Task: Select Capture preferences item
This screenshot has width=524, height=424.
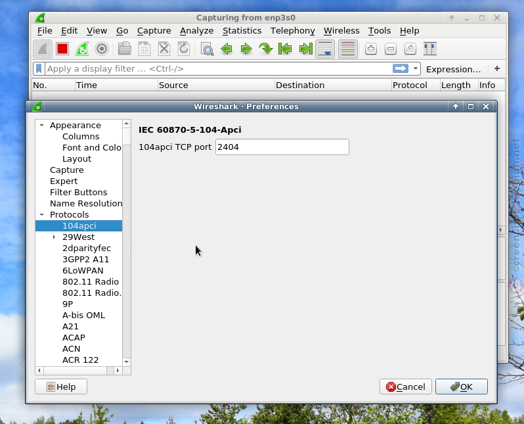Action: click(66, 170)
